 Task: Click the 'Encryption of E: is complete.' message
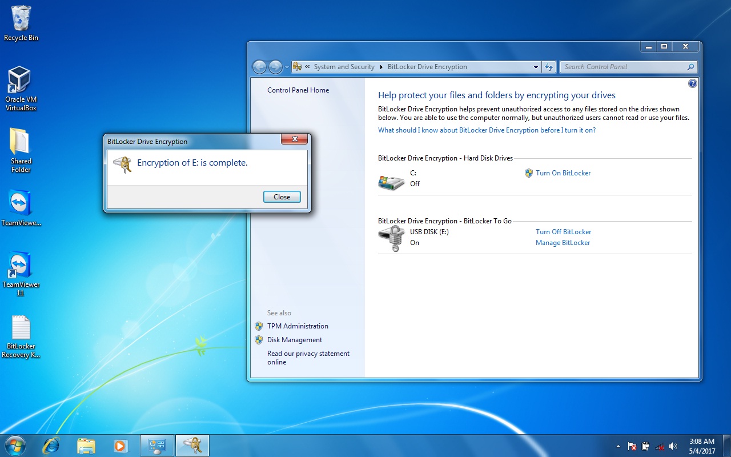coord(192,163)
